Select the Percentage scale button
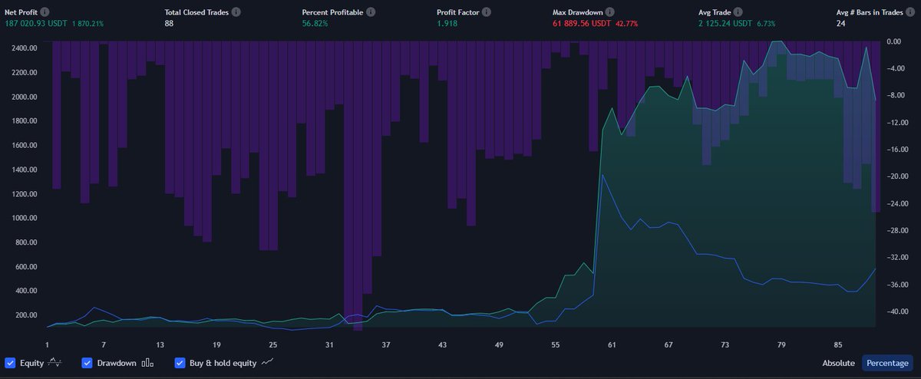The width and height of the screenshot is (921, 379). 888,363
